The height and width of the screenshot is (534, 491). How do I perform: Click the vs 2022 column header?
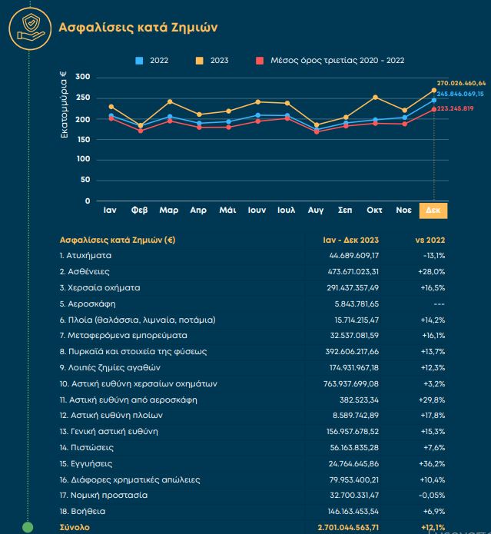pos(430,240)
